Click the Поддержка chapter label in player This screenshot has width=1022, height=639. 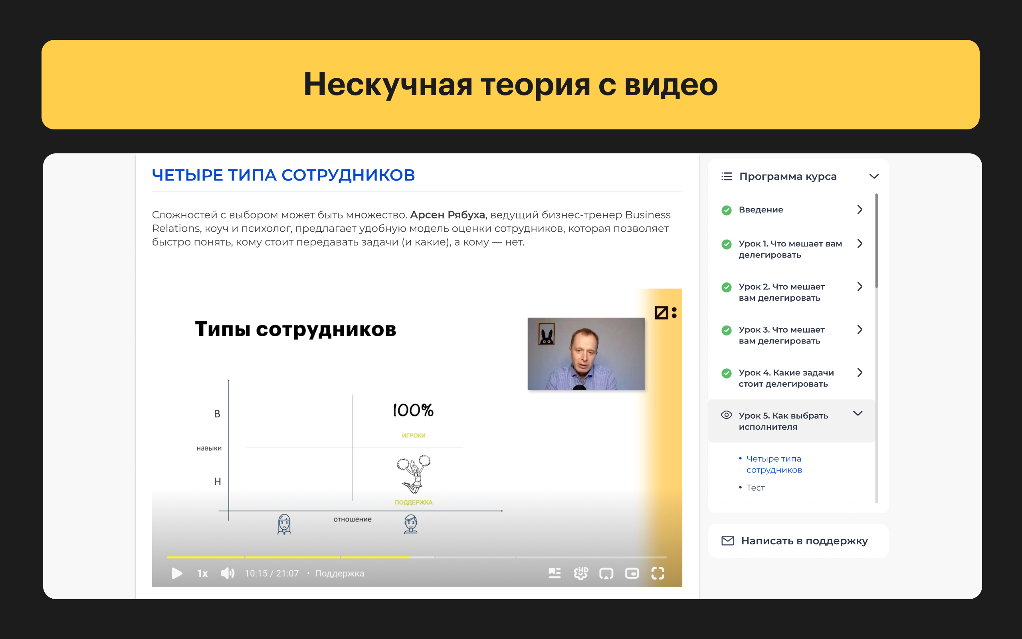[340, 574]
